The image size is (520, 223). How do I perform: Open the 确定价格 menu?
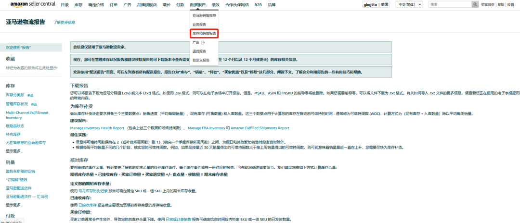coord(96,5)
